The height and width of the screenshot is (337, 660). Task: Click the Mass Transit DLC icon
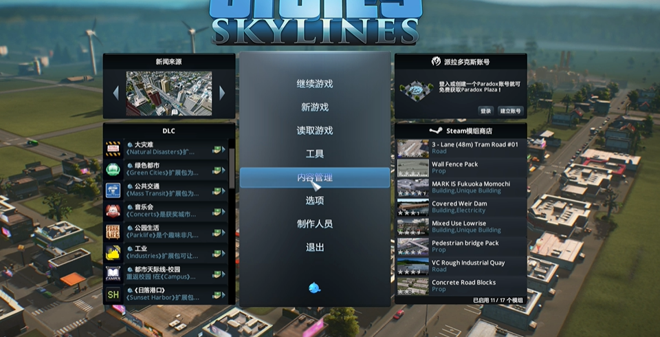coord(113,191)
